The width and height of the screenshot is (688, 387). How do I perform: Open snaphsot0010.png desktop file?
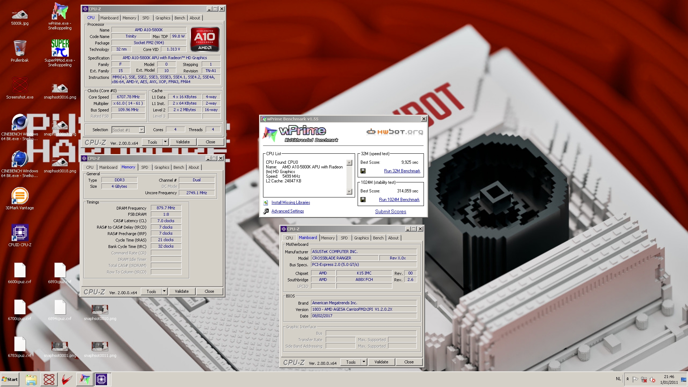pos(100,312)
